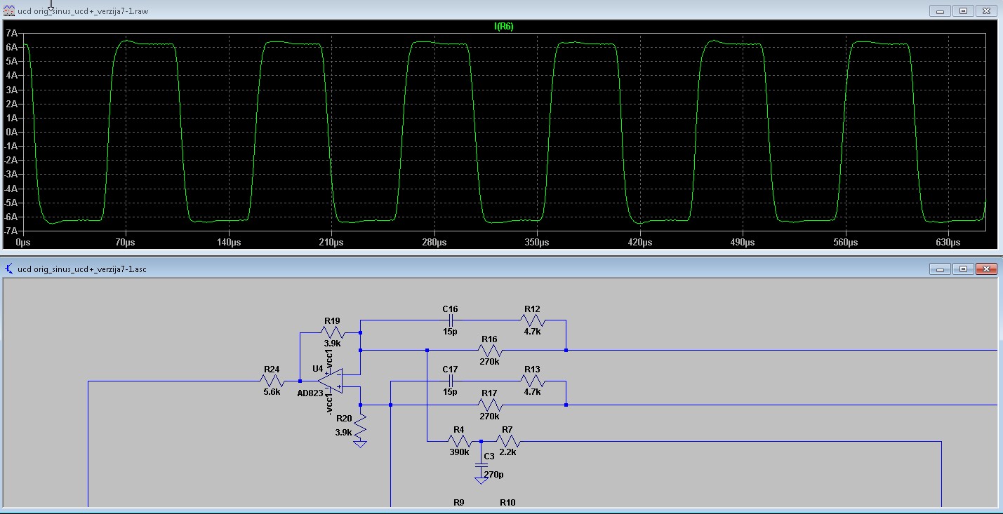Click the 4.7k value of R12
1003x514 pixels.
tap(532, 332)
